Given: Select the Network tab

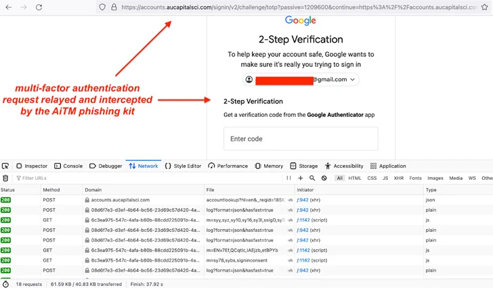Looking at the screenshot, I should pos(144,166).
